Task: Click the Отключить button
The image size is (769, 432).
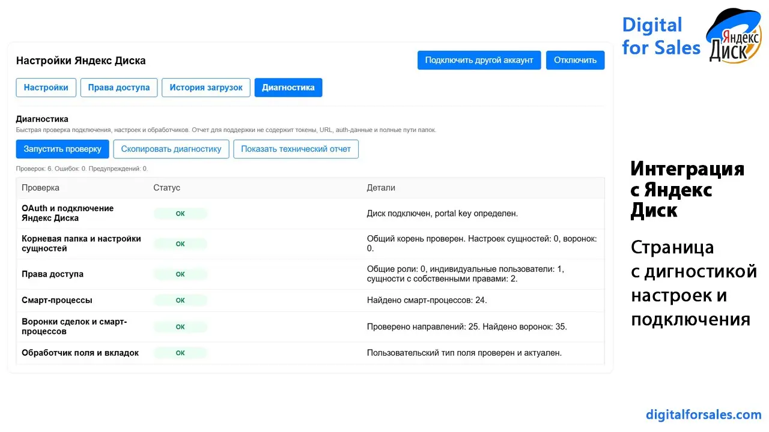Action: [x=576, y=60]
